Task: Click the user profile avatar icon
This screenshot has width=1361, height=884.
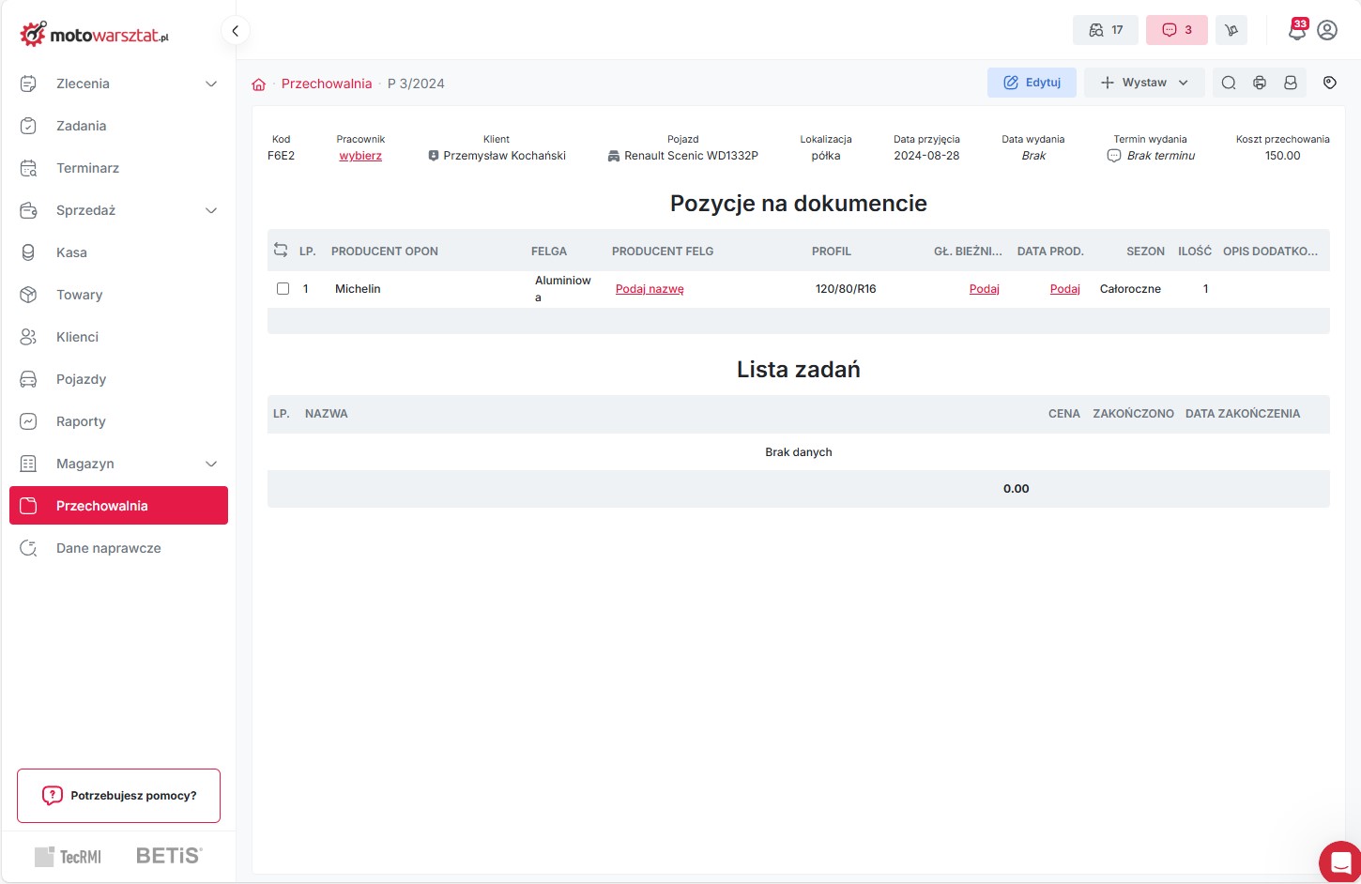Action: [1327, 30]
